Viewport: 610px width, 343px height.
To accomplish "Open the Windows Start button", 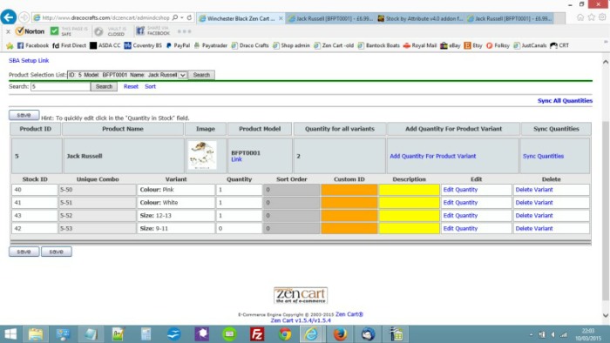I will point(10,334).
